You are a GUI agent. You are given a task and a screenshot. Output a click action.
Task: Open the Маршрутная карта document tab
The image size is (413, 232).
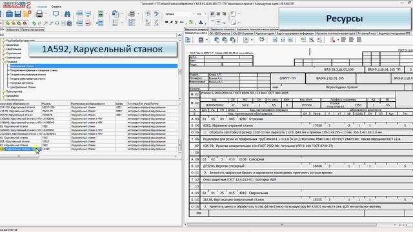tap(196, 34)
